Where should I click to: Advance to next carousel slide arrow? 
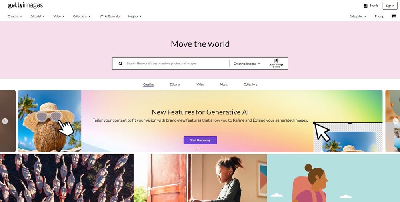396,121
